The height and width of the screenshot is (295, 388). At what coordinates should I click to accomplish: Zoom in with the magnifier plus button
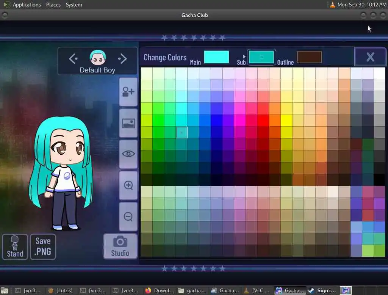point(128,185)
